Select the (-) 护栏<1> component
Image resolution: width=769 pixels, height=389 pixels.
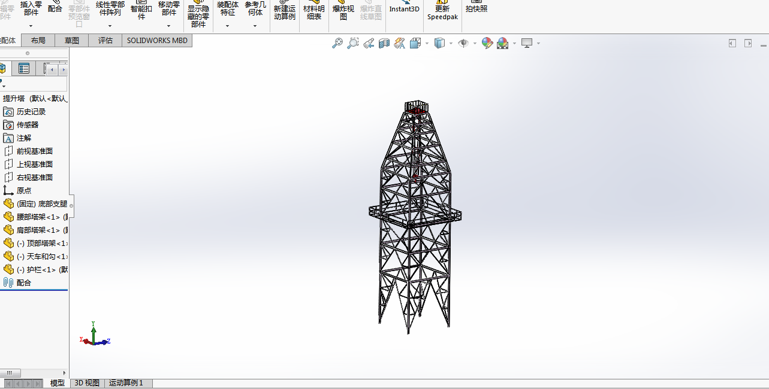35,270
